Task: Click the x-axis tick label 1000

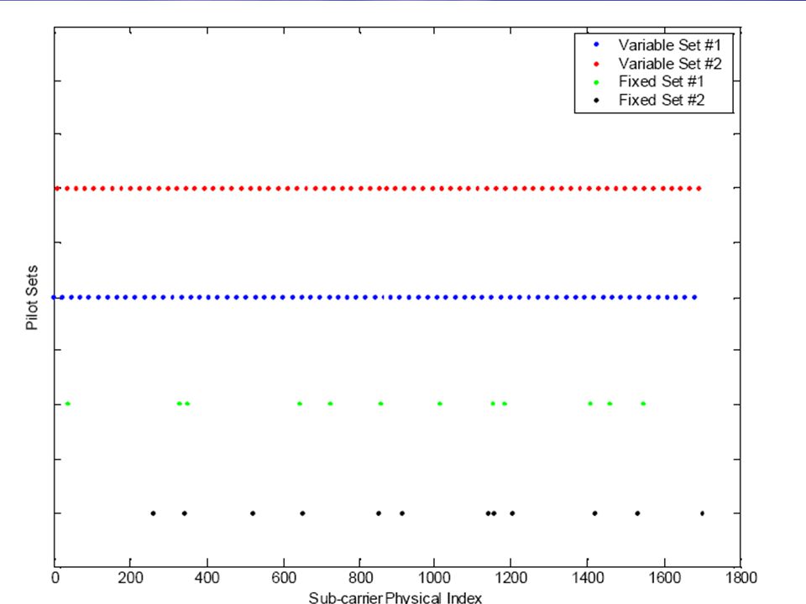Action: [434, 578]
